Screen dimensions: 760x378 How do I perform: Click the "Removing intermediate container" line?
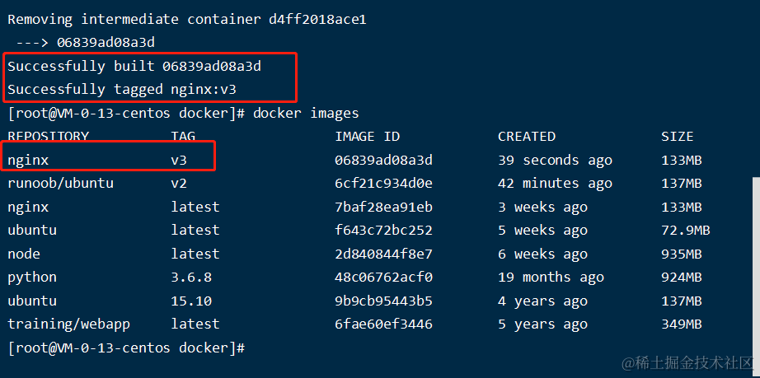tap(187, 19)
